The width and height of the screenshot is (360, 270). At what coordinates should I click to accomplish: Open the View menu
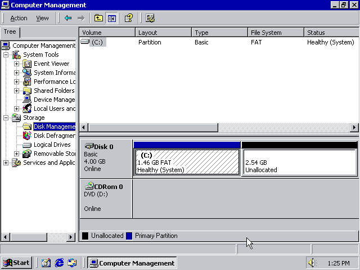42,18
